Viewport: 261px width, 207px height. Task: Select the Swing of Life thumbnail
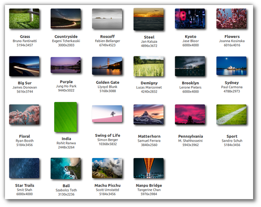[x=107, y=114]
